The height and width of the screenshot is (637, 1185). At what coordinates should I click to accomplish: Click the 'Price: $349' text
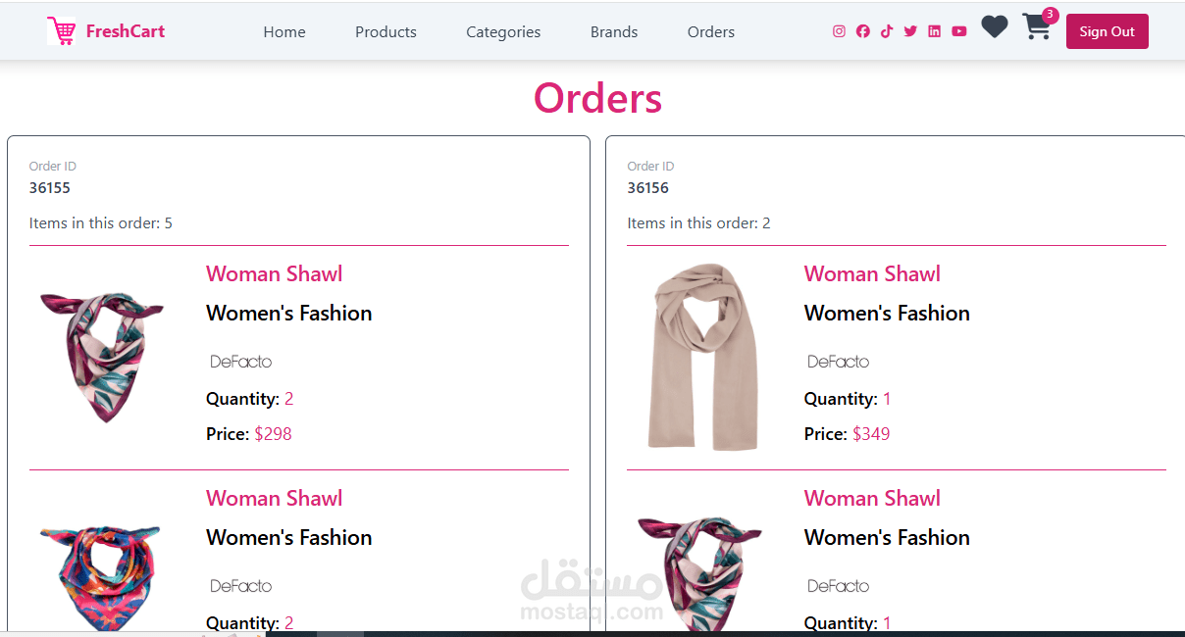[848, 434]
